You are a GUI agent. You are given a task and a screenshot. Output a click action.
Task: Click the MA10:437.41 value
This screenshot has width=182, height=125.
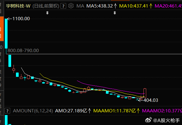click(134, 6)
